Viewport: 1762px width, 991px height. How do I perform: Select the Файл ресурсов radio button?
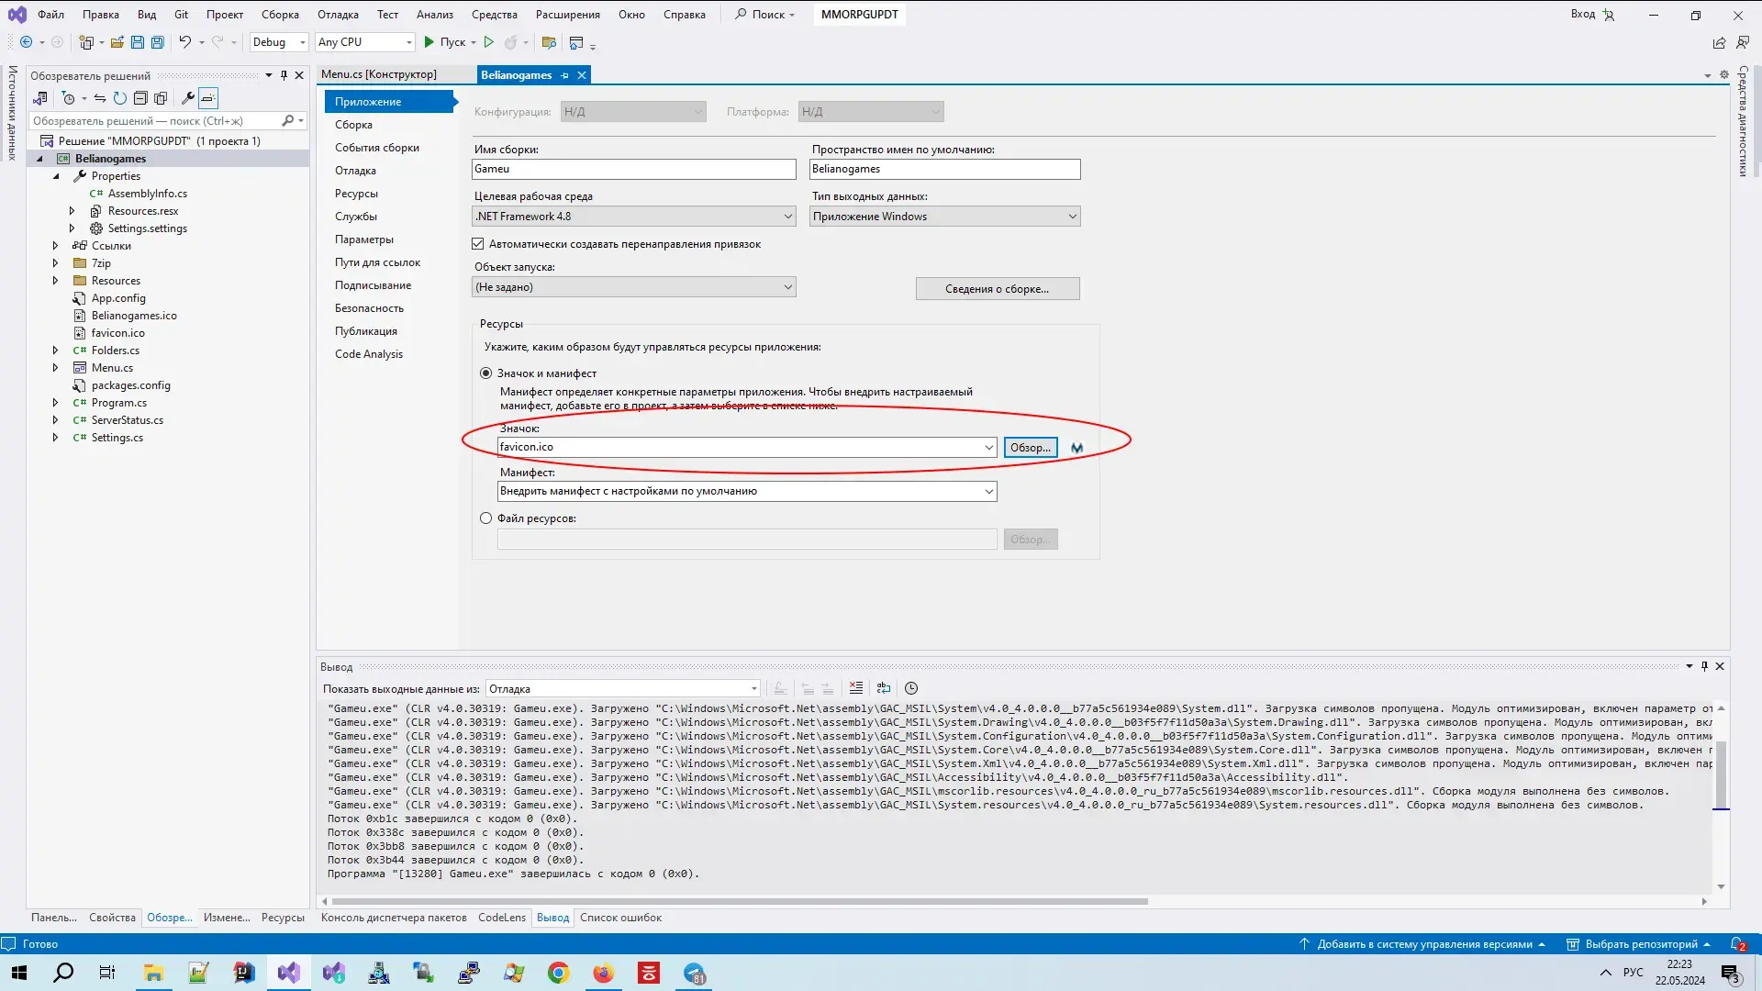486,518
